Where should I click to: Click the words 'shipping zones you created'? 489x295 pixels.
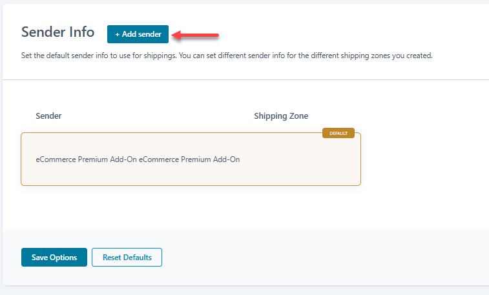coord(390,56)
